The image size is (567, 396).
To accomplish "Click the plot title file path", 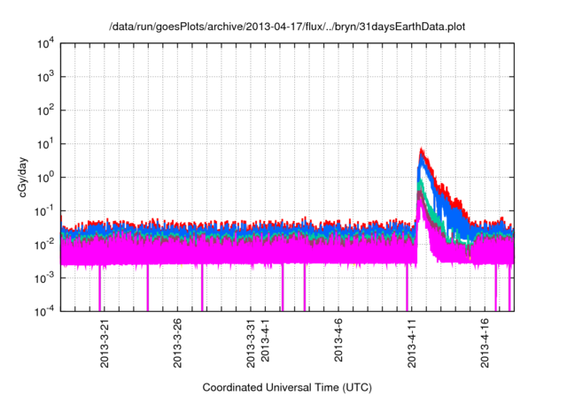I will (x=287, y=27).
